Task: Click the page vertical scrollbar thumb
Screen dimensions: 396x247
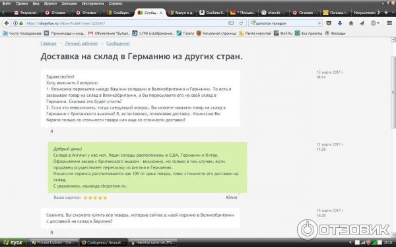Action: point(393,92)
